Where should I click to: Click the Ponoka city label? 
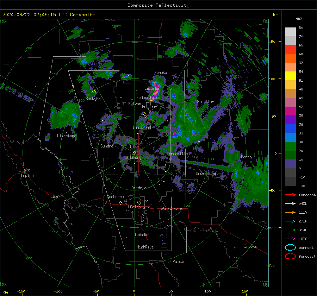[161, 73]
